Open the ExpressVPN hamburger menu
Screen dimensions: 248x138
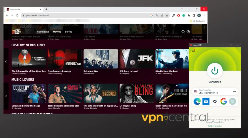193,51
